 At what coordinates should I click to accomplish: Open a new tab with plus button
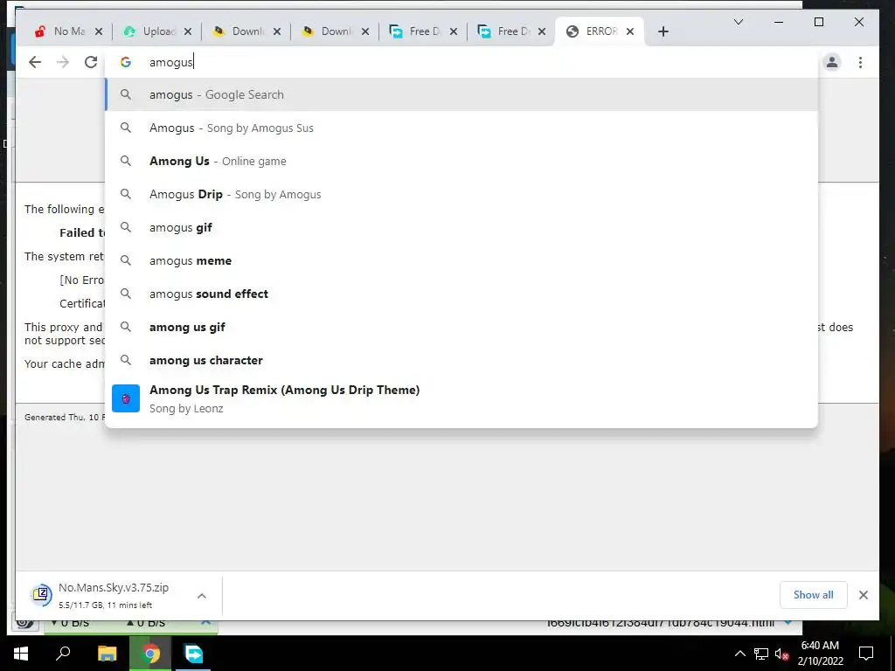663,31
